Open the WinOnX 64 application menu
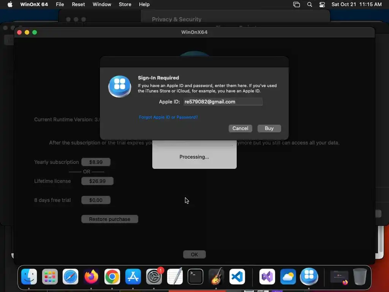The image size is (389, 292). coord(34,4)
